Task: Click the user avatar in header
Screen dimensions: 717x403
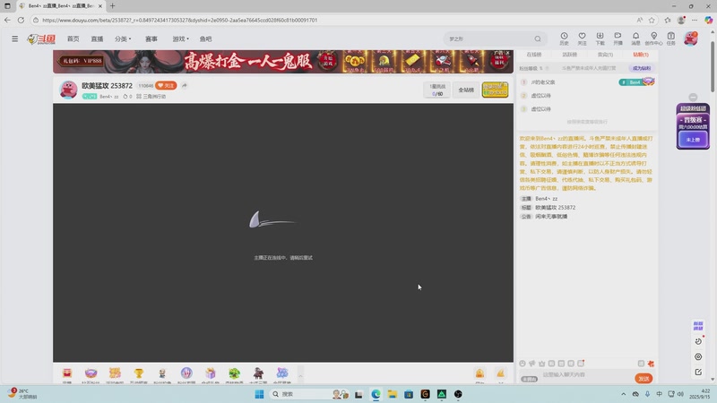Action: (x=690, y=39)
